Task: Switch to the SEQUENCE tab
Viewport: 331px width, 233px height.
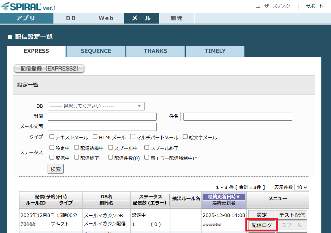Action: (x=96, y=51)
